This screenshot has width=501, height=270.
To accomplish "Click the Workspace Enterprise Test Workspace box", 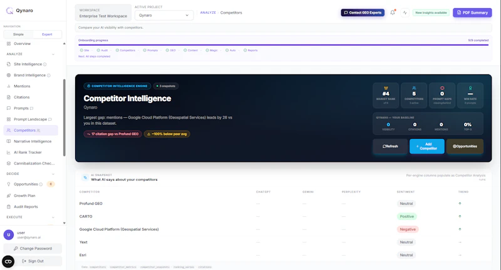I will pos(103,12).
